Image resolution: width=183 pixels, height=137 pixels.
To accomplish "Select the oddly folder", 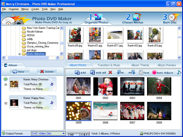I will 30,39.
